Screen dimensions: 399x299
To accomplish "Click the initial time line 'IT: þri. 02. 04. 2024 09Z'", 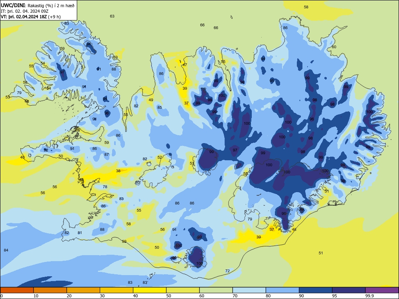I will [x=25, y=11].
